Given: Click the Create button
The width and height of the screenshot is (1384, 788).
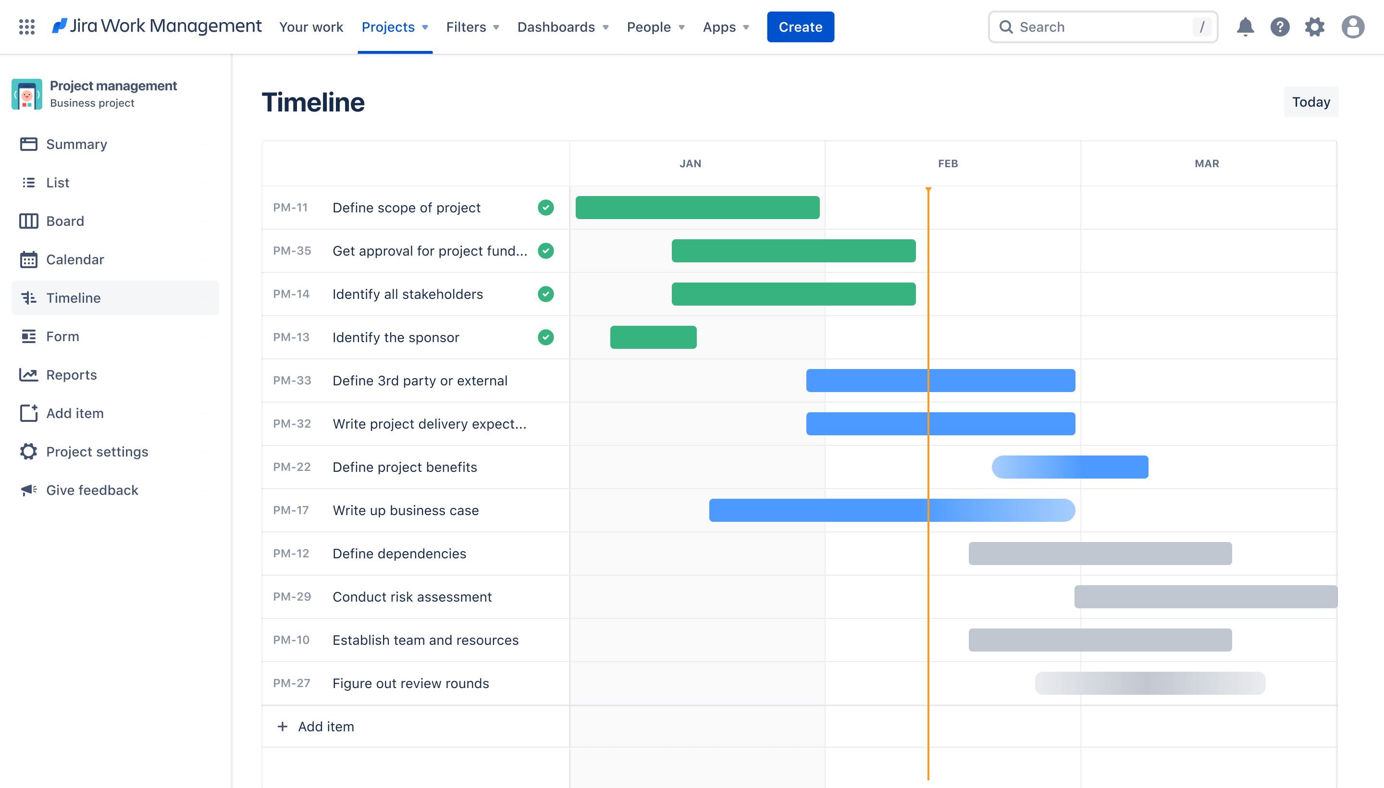Looking at the screenshot, I should [800, 26].
